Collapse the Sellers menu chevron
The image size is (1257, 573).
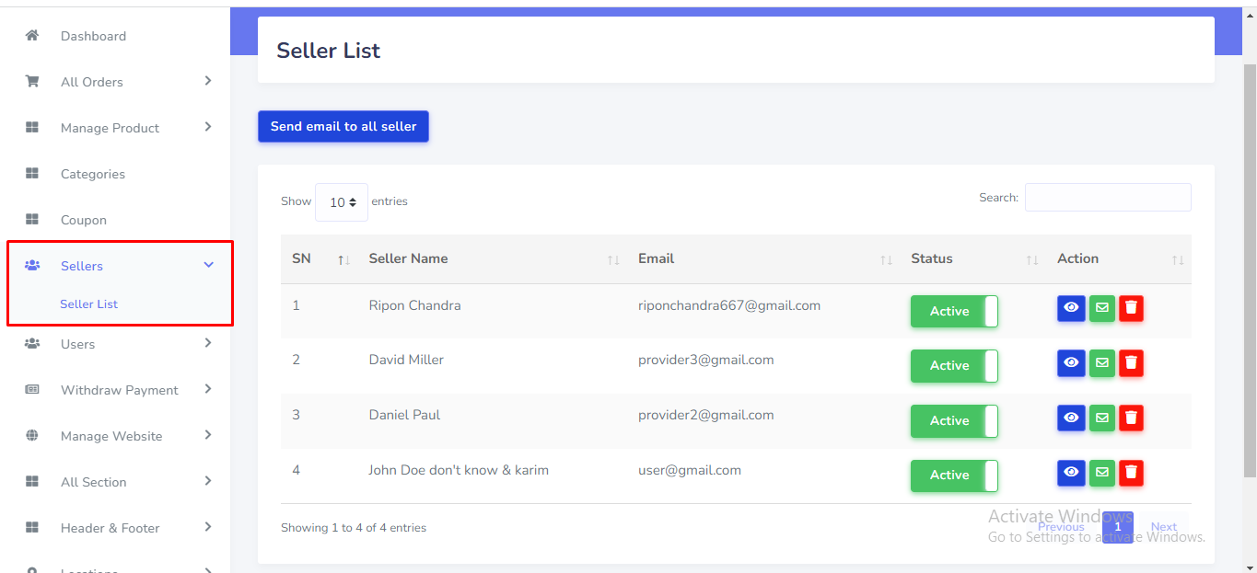point(208,265)
